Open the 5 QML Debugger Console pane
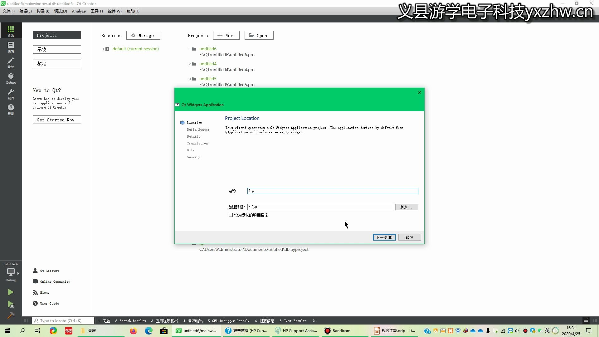599x337 pixels. [229, 321]
